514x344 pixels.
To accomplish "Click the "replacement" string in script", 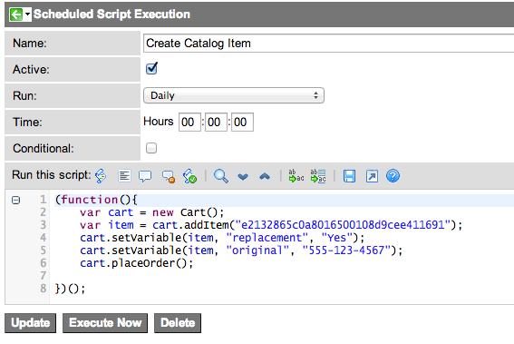I will 267,238.
